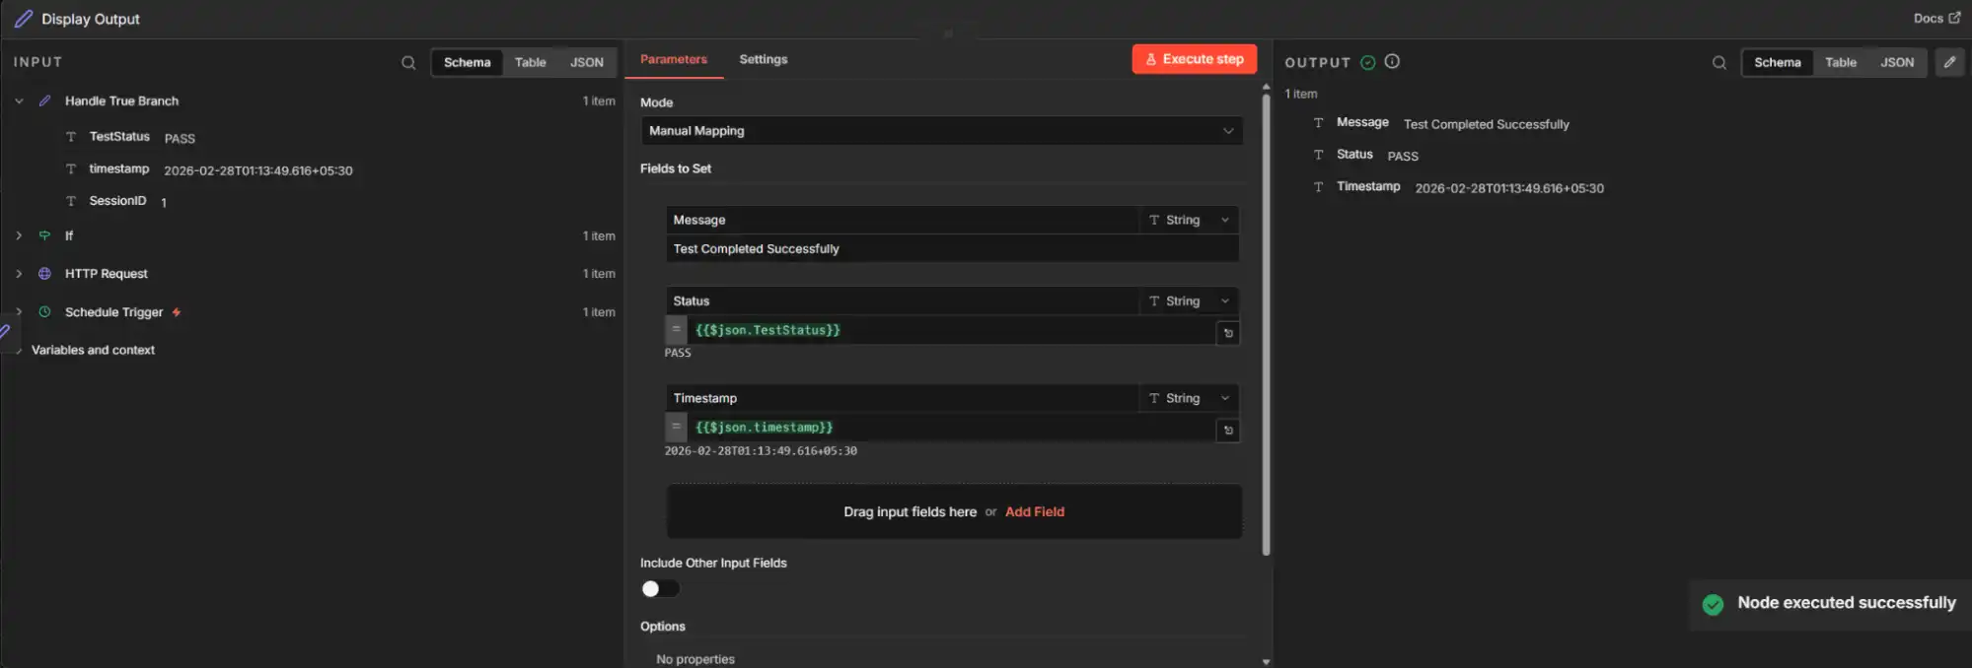Screen dimensions: 1972x669
Task: Edit the Message field name
Action: tap(902, 220)
